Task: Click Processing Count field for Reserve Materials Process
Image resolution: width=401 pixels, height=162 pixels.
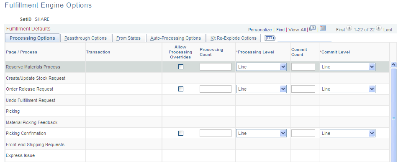Action: click(216, 67)
